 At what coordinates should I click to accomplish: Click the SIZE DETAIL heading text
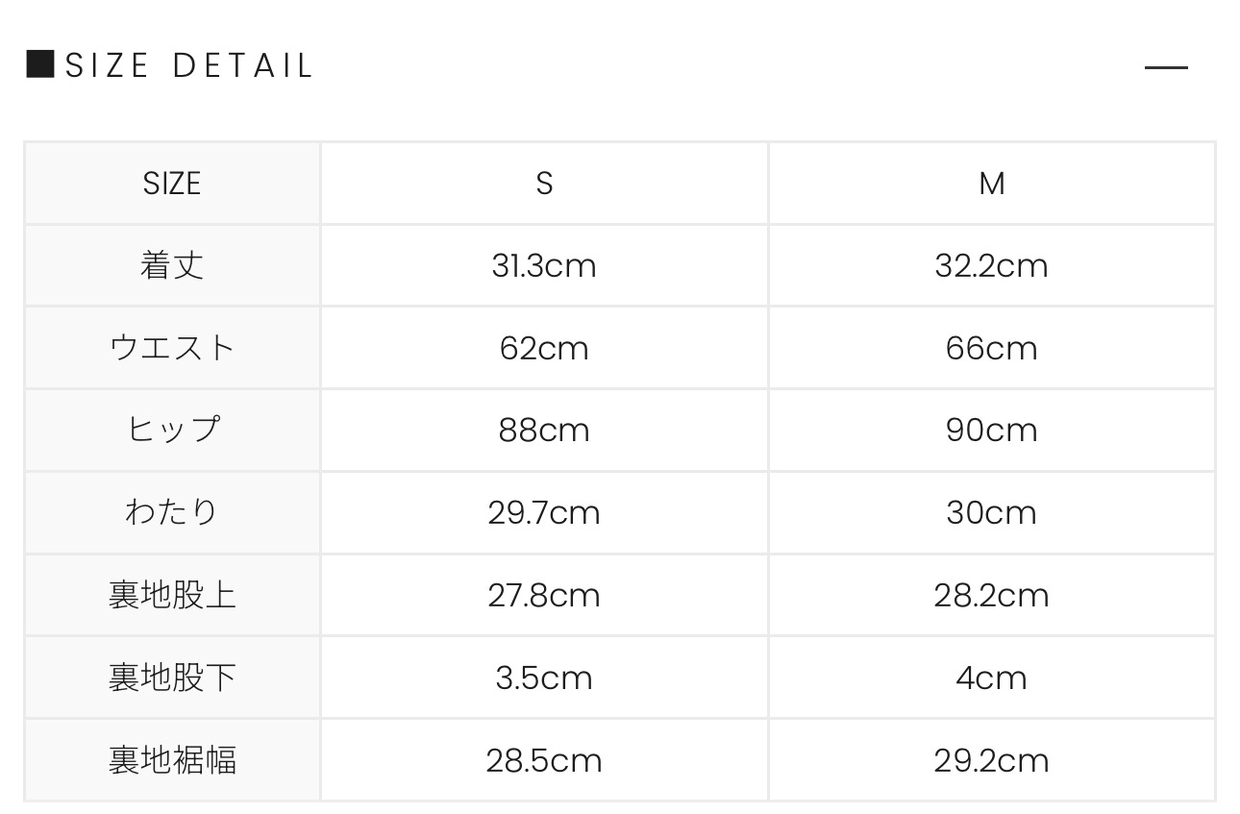189,66
